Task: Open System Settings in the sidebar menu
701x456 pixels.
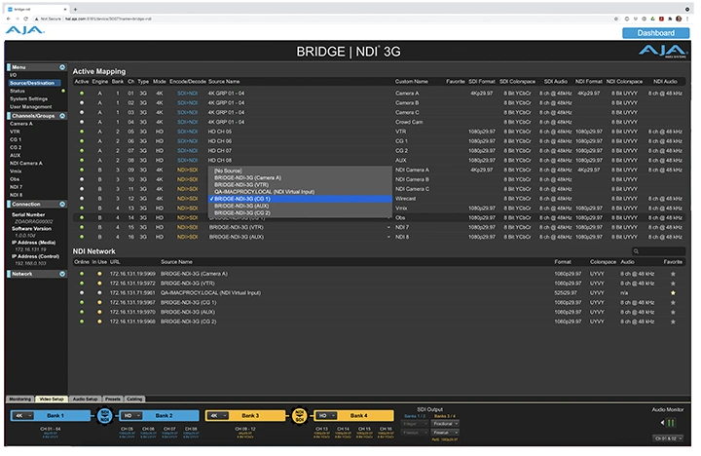Action: [28, 98]
